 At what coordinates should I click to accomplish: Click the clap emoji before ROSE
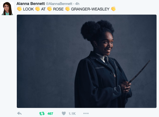tap(49, 9)
